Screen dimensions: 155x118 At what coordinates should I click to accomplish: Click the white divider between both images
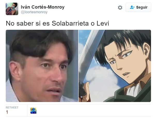(78, 66)
